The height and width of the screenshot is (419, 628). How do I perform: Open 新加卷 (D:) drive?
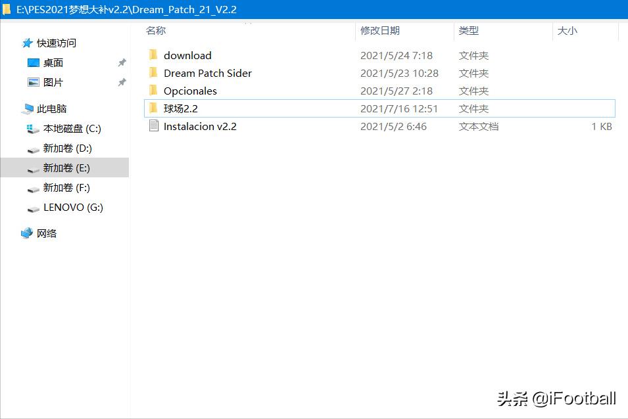click(68, 148)
